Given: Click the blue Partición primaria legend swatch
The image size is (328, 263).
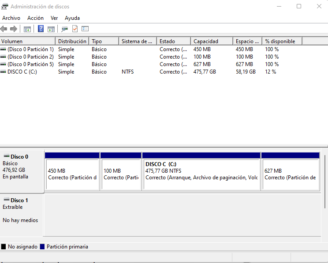Looking at the screenshot, I should click(42, 247).
